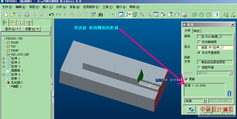Screen dimensions: 237x119
Task: Expand the 拉伸 3 feature node
Action: pos(4,66)
